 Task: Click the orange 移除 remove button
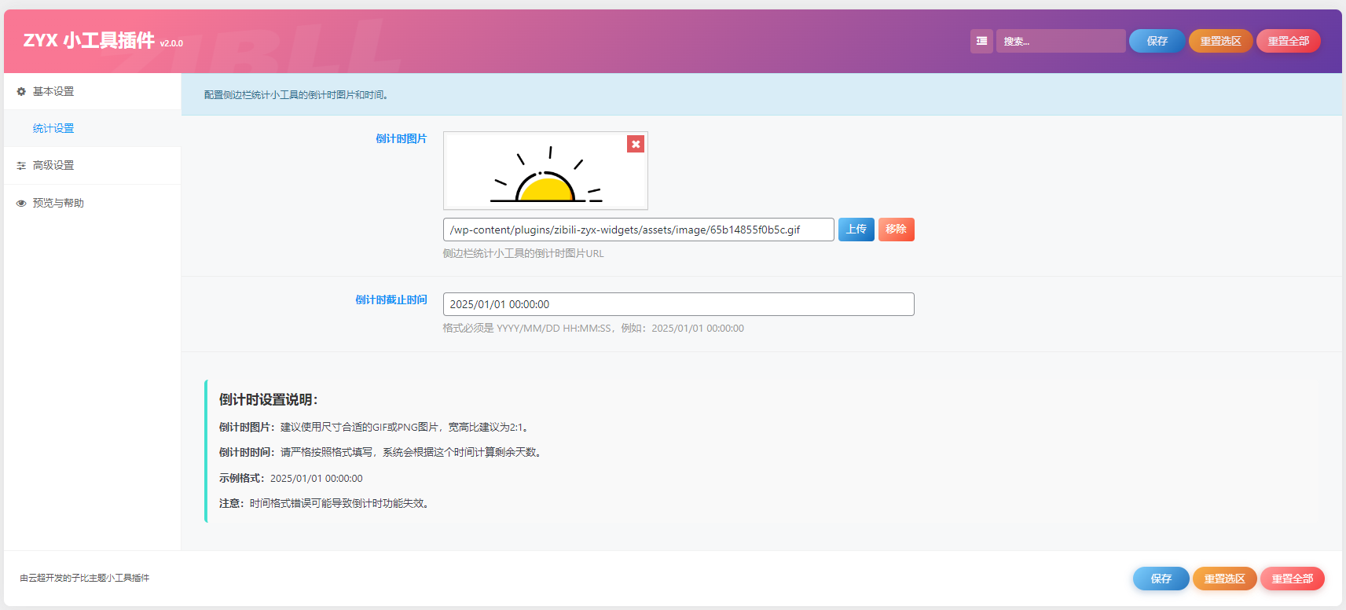(x=896, y=230)
